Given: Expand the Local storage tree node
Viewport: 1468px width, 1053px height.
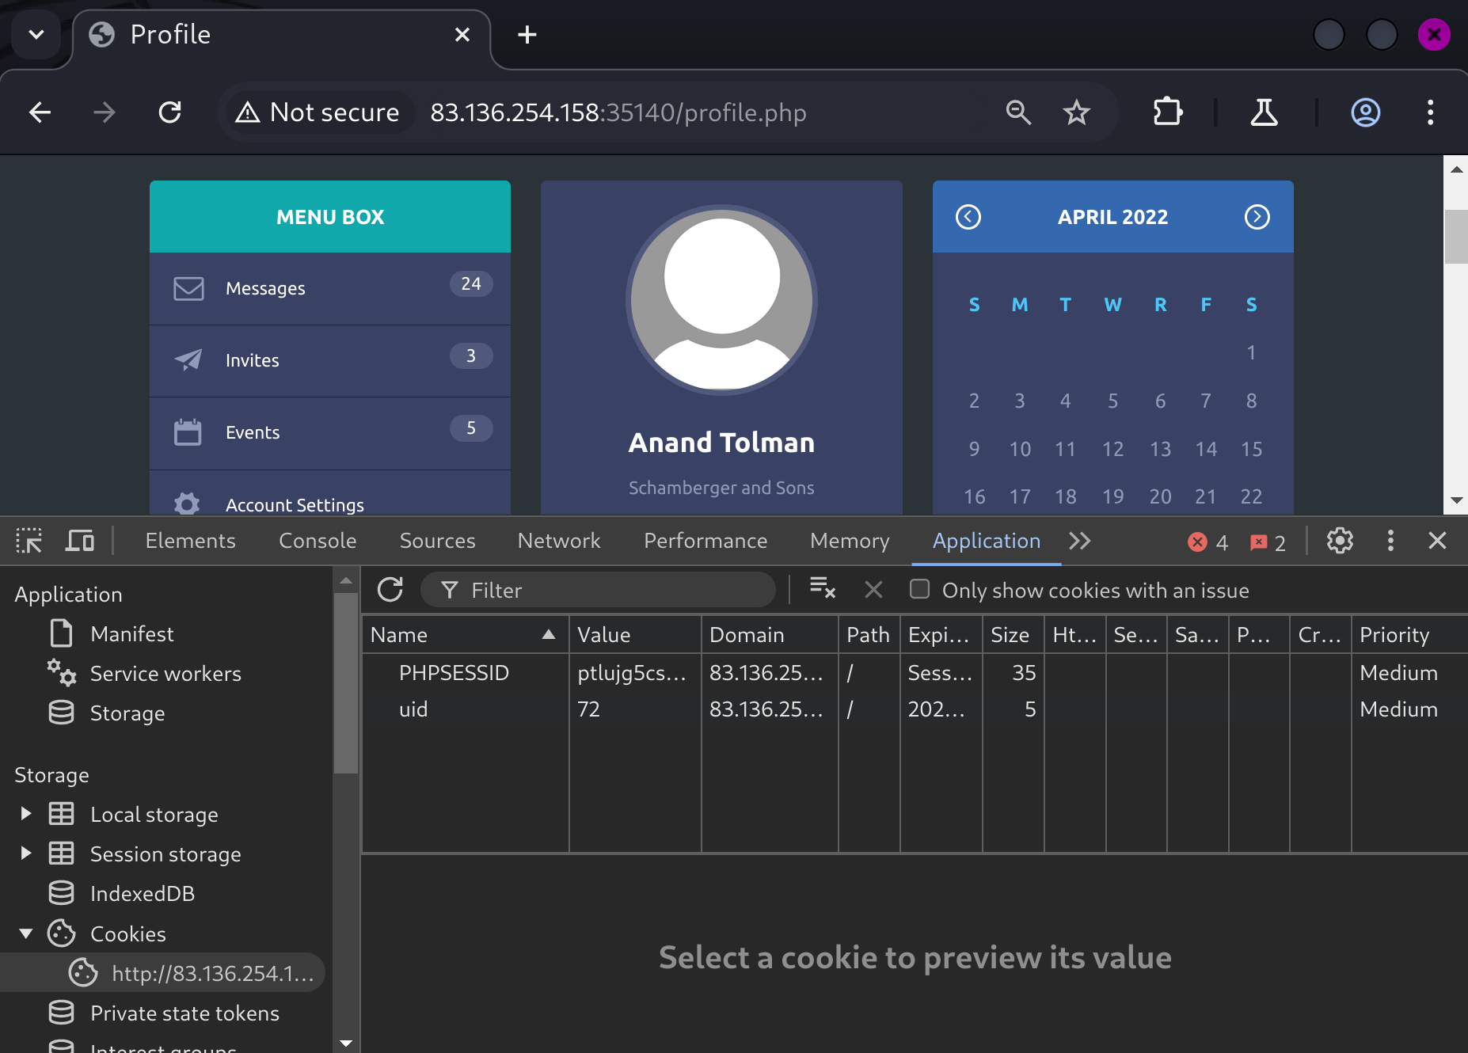Looking at the screenshot, I should (x=25, y=814).
